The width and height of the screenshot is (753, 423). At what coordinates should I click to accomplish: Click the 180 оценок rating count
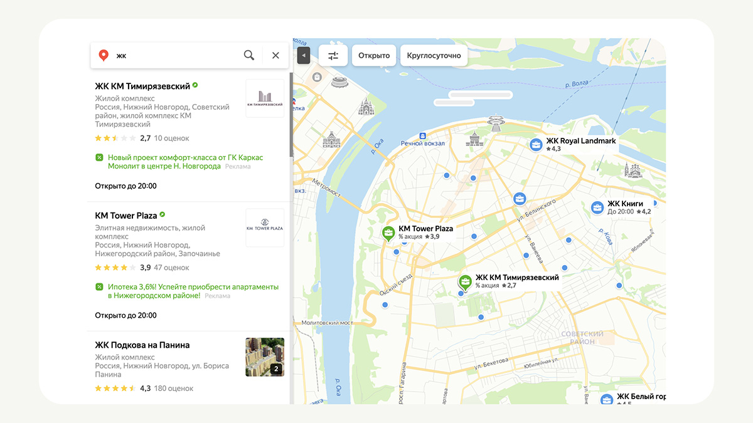(174, 389)
